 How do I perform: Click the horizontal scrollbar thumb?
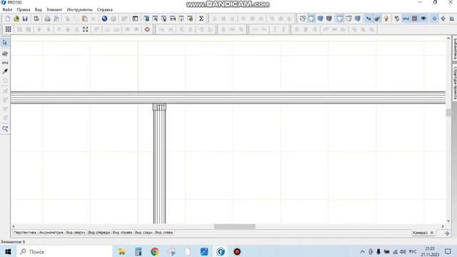tap(235, 226)
